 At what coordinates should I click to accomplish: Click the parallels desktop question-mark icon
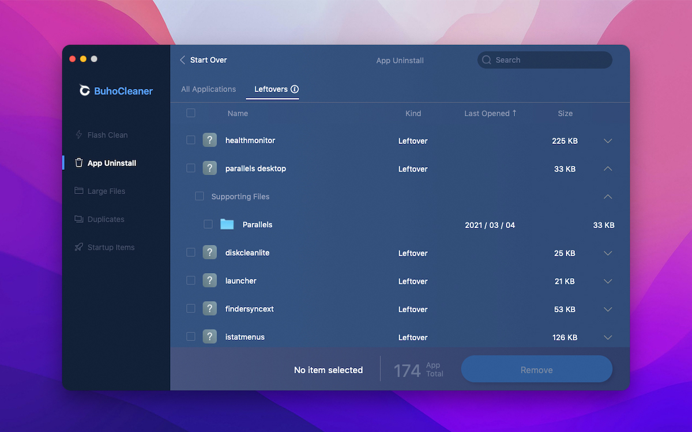tap(210, 168)
